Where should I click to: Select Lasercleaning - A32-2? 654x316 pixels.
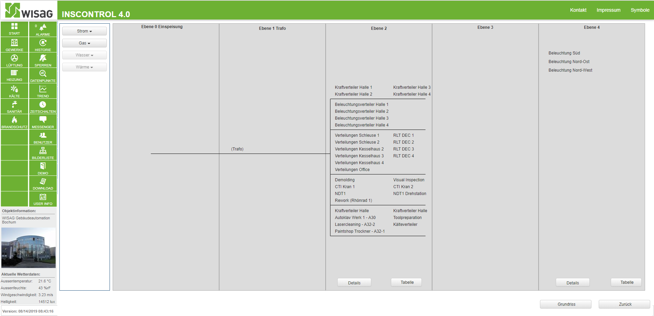coord(355,224)
